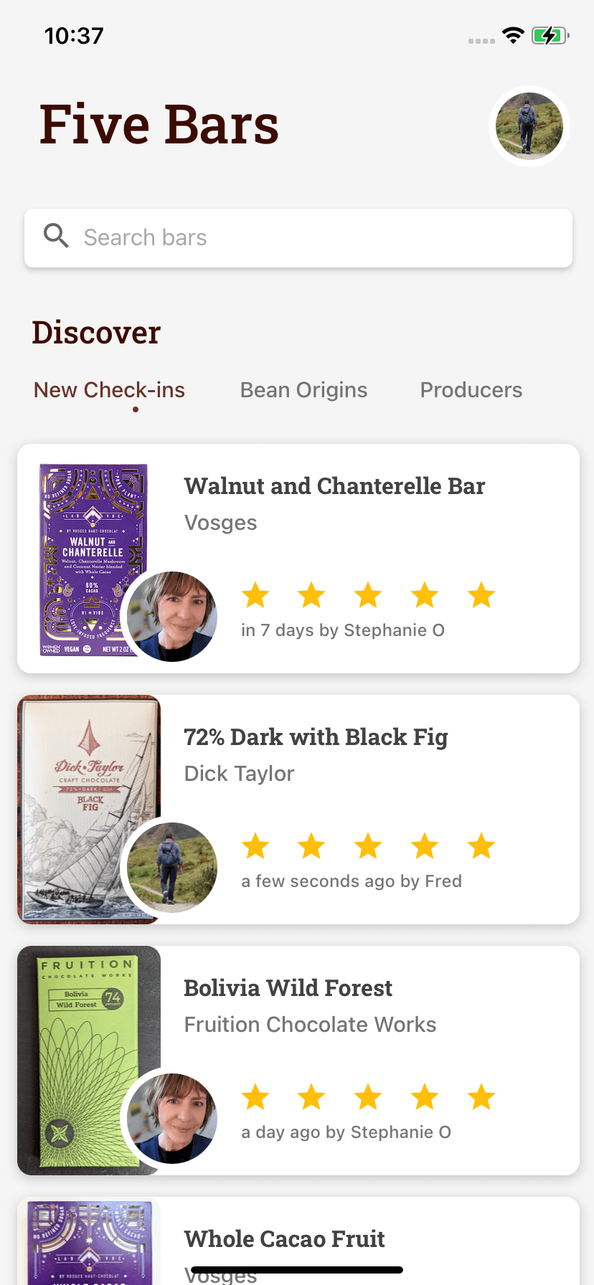Image resolution: width=594 pixels, height=1285 pixels.
Task: Select Stephanie O's avatar on Bolivia Wild Forest
Action: [x=171, y=1118]
